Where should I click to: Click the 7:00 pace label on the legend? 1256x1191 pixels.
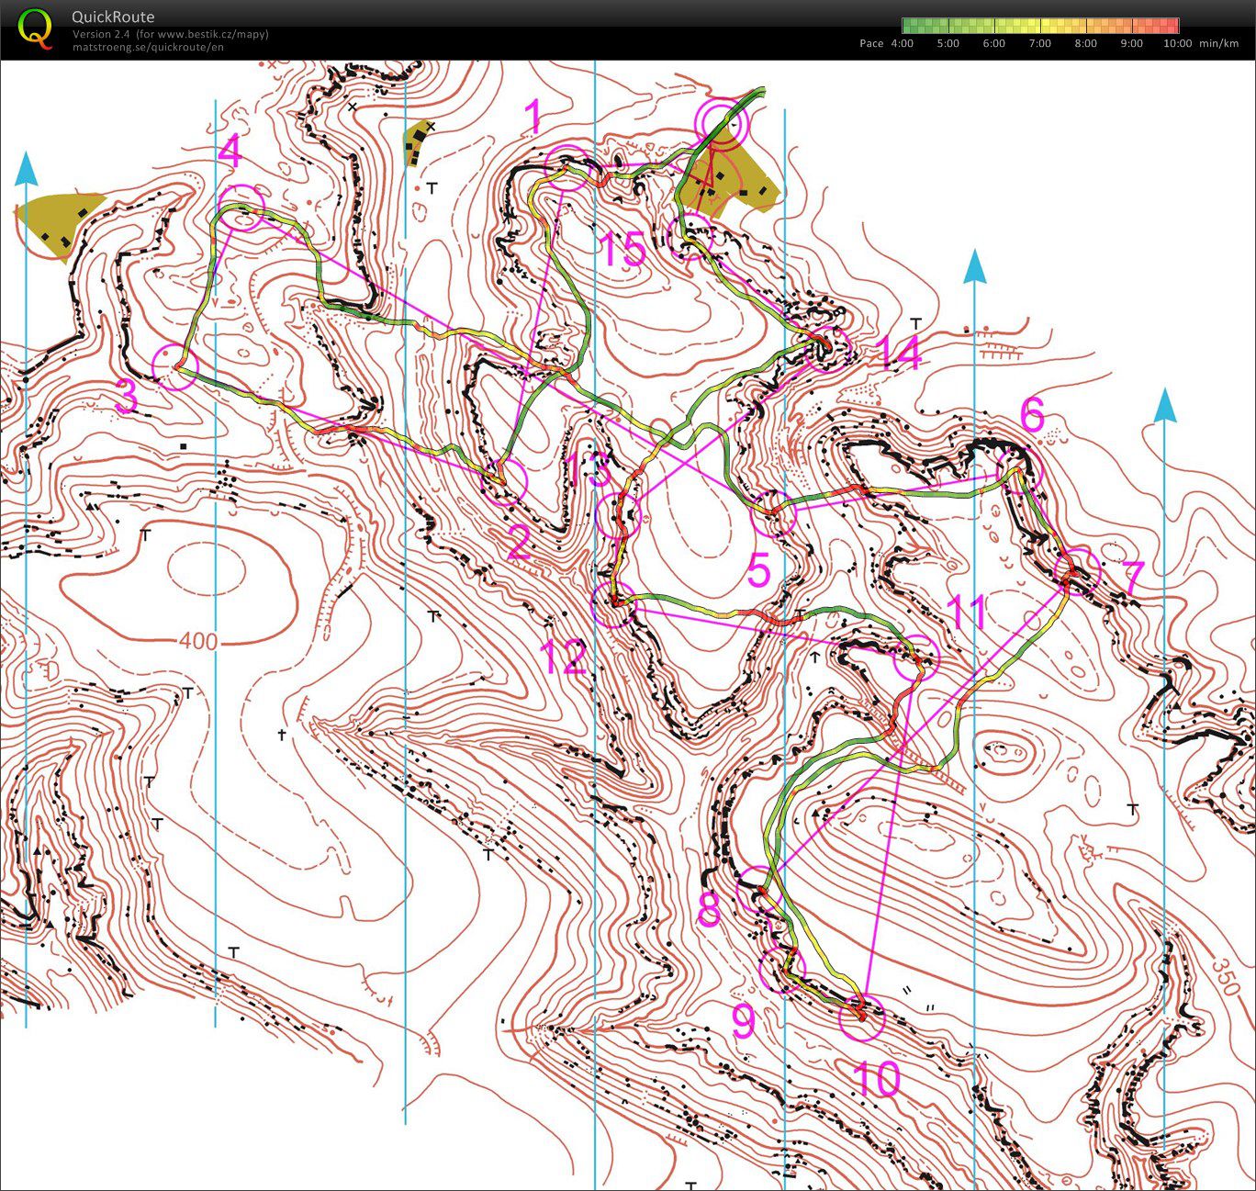click(1039, 43)
